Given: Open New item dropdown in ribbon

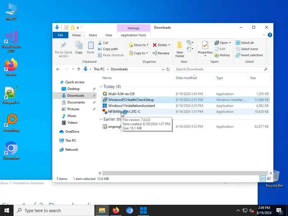Looking at the screenshot, I should pos(190,43).
